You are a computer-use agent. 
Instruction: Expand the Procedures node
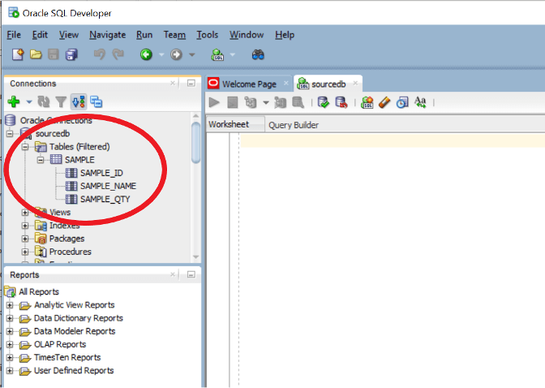pyautogui.click(x=25, y=252)
